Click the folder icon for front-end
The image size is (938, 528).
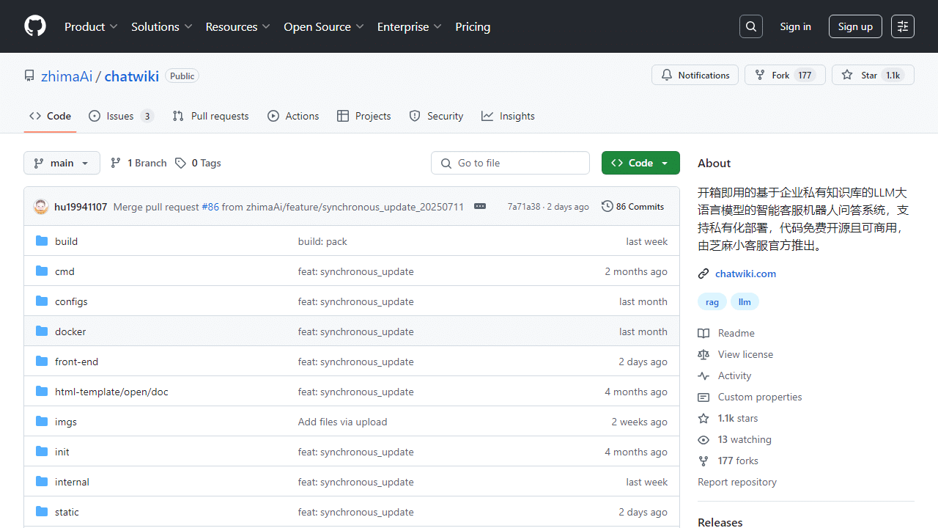(x=42, y=362)
